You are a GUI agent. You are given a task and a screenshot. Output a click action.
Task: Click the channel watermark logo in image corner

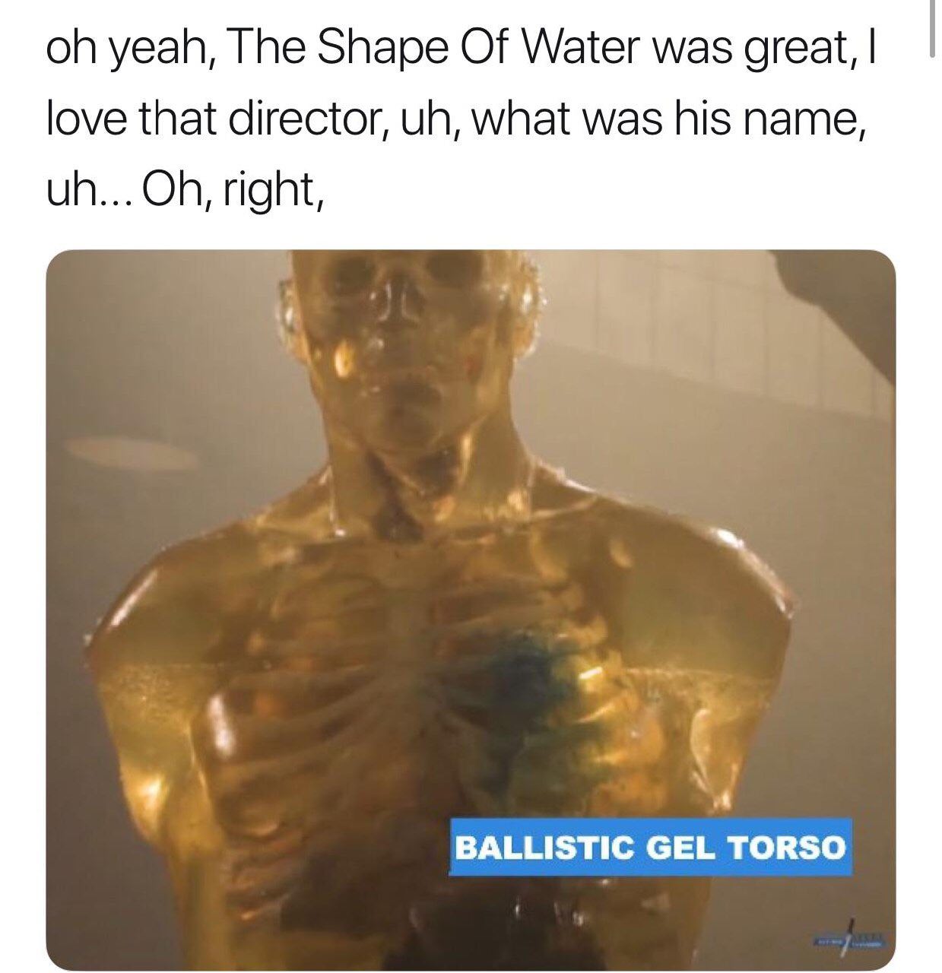click(848, 937)
